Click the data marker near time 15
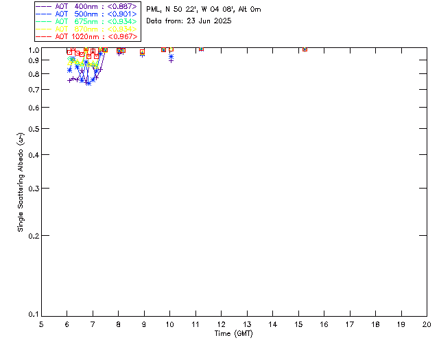Screen dimensions: 439x351 pos(305,49)
